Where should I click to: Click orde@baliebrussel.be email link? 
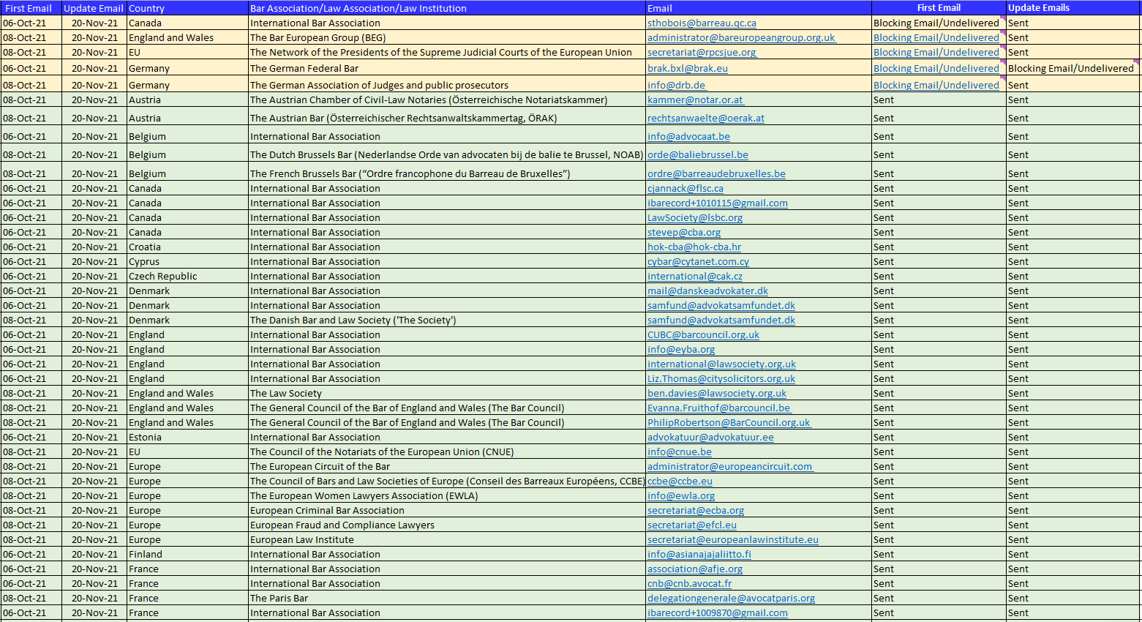pyautogui.click(x=698, y=155)
